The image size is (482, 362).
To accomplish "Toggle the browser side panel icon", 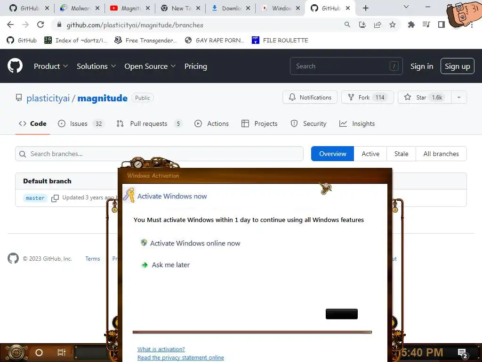I will [x=442, y=25].
